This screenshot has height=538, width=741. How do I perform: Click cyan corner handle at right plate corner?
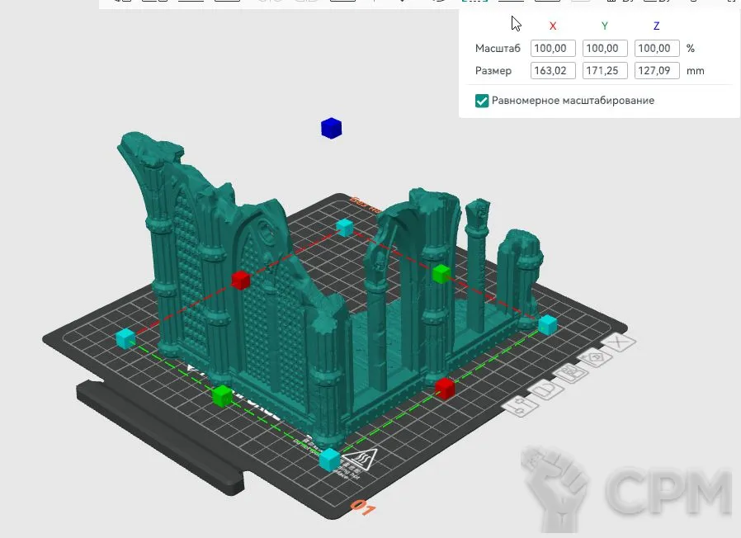(x=547, y=324)
